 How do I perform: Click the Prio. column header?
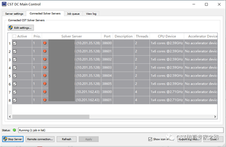37,36
